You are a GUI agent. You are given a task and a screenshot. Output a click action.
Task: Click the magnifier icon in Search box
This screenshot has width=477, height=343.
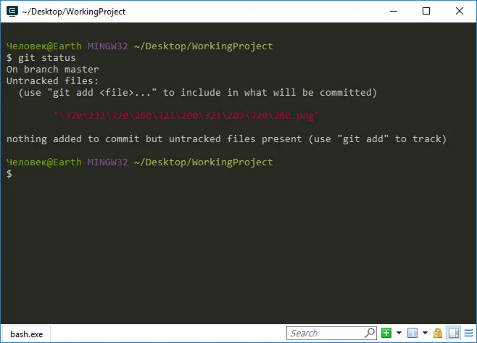370,333
